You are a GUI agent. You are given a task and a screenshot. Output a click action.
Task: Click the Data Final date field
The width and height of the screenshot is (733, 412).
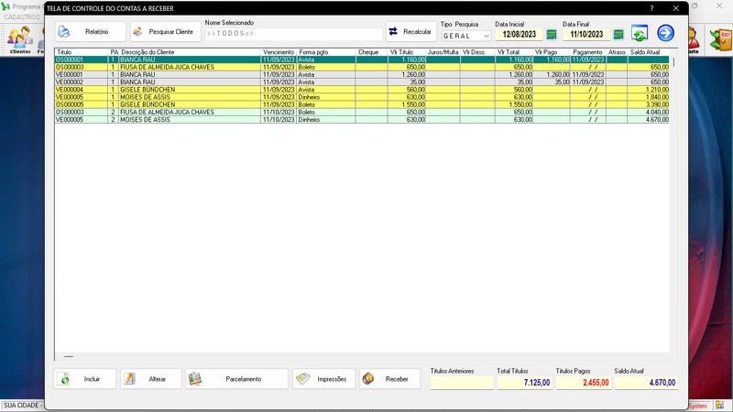coord(585,35)
